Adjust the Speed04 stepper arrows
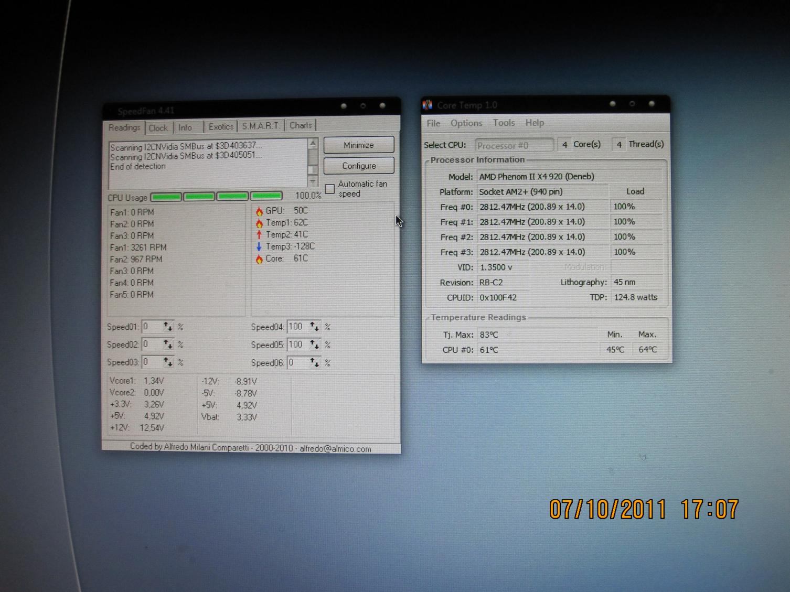The height and width of the screenshot is (592, 790). pos(314,327)
